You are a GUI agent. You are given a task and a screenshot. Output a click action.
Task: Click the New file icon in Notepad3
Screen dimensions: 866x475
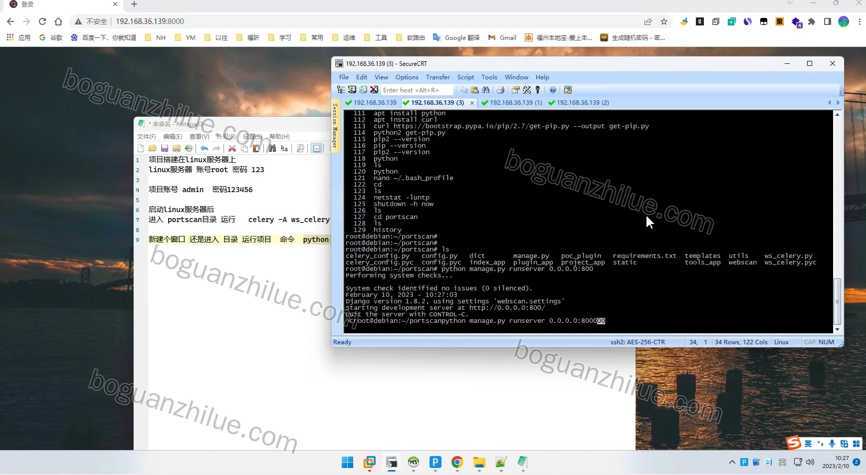pos(141,148)
